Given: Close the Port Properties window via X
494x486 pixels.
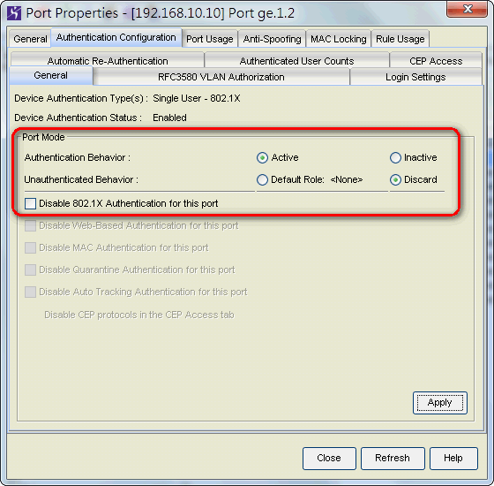Looking at the screenshot, I should 468,9.
